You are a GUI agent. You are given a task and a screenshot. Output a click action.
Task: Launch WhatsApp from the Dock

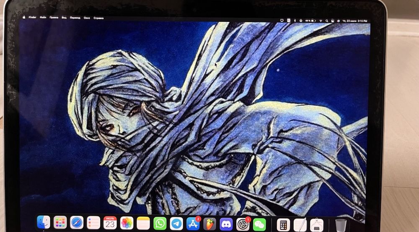click(x=160, y=223)
